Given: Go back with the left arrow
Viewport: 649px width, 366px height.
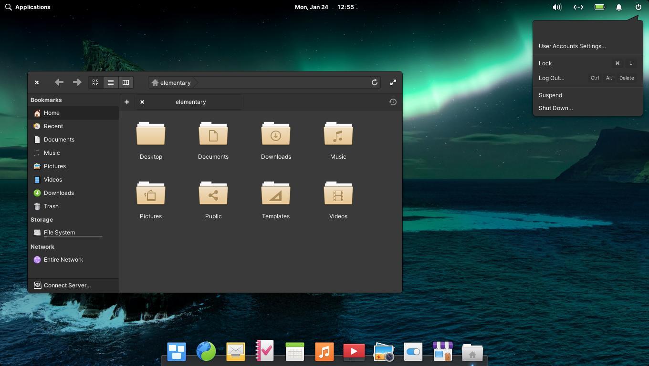Looking at the screenshot, I should (59, 82).
